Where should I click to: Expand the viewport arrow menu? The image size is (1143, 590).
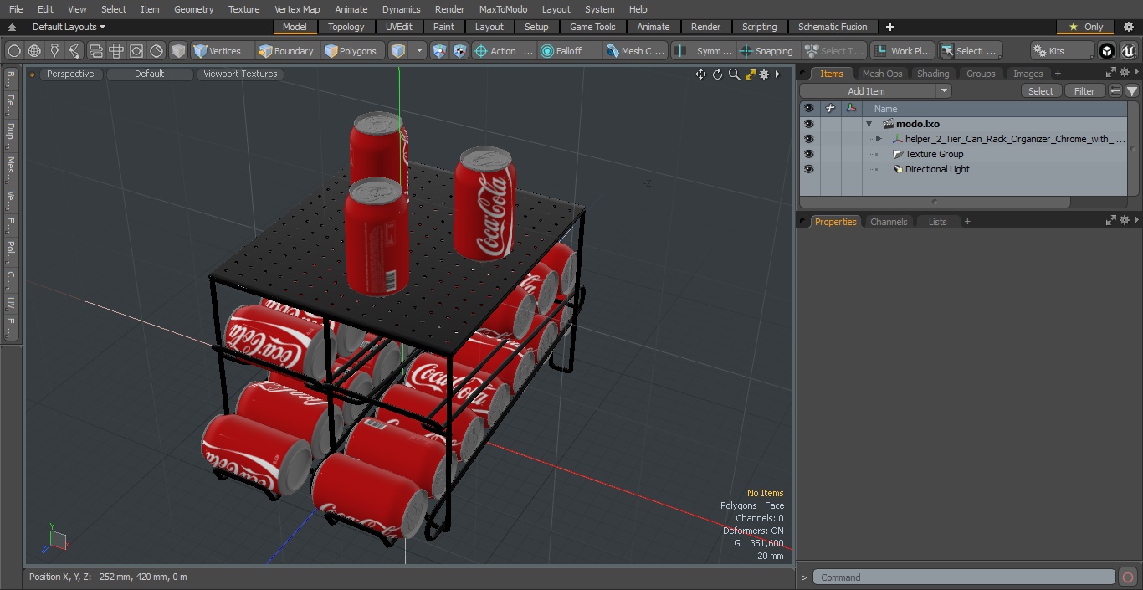pyautogui.click(x=777, y=74)
